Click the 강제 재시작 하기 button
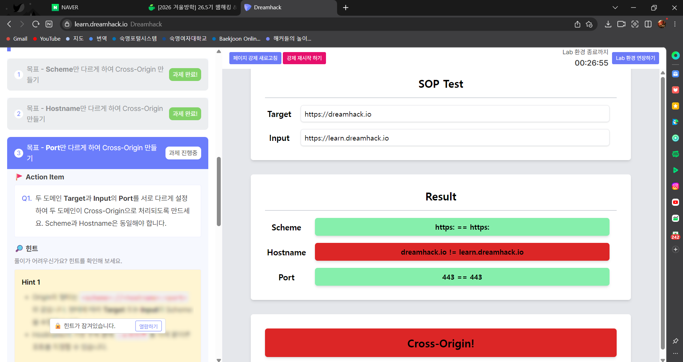Screen dimensions: 683x362 pos(304,58)
